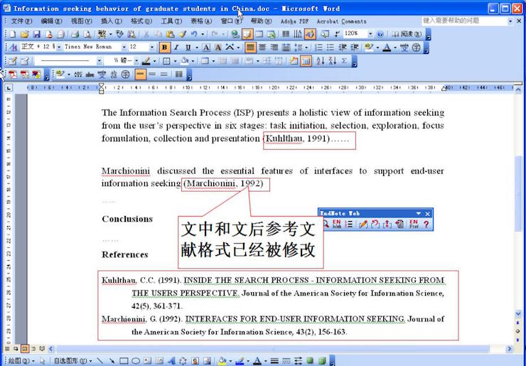Image resolution: width=526 pixels, height=366 pixels.
Task: Expand the 120% zoom dropdown
Action: [370, 34]
